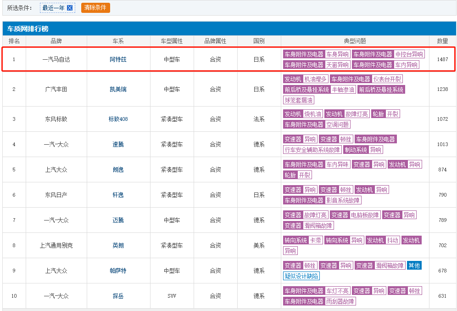The image size is (457, 311).
Task: Open the 凯美瑞 car series link
Action: 118,89
